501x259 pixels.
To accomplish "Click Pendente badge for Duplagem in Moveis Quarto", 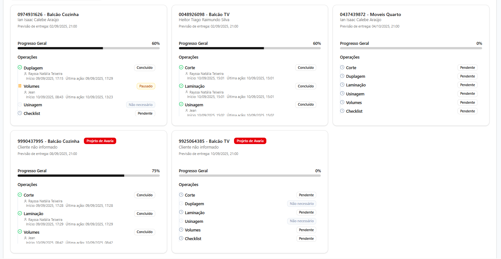I will (467, 76).
